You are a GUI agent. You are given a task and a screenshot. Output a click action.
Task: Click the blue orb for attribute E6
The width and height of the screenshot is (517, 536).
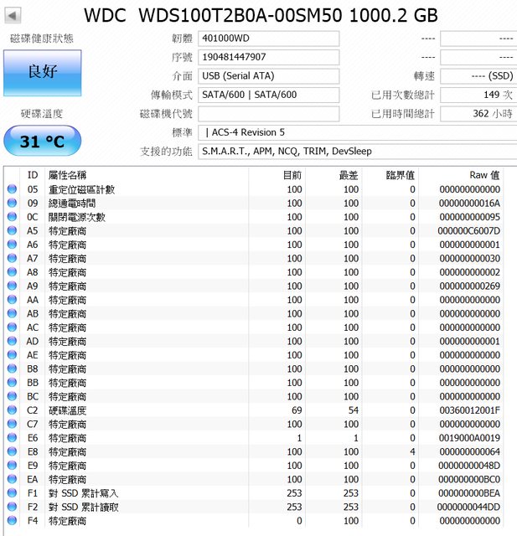(x=12, y=438)
